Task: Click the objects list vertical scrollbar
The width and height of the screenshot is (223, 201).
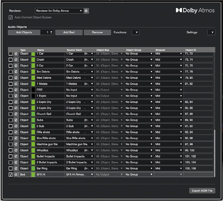Action: (x=214, y=153)
